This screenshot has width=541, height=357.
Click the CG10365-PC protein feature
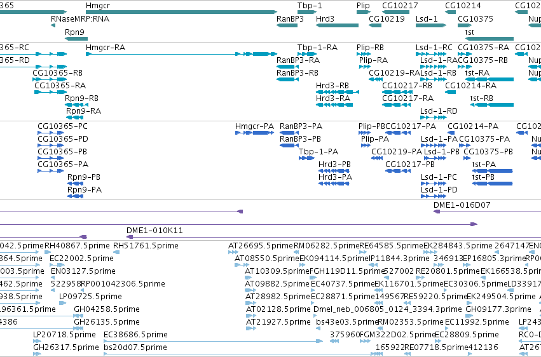[51, 133]
